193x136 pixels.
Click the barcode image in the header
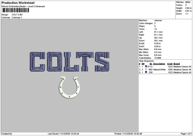15,10
